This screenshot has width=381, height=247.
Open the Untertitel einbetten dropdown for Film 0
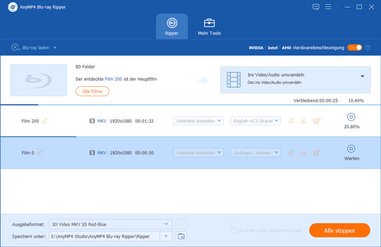coord(198,153)
